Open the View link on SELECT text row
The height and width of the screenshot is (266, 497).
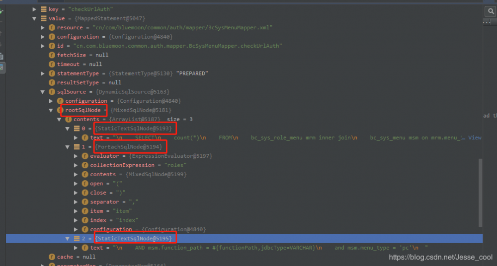point(475,138)
